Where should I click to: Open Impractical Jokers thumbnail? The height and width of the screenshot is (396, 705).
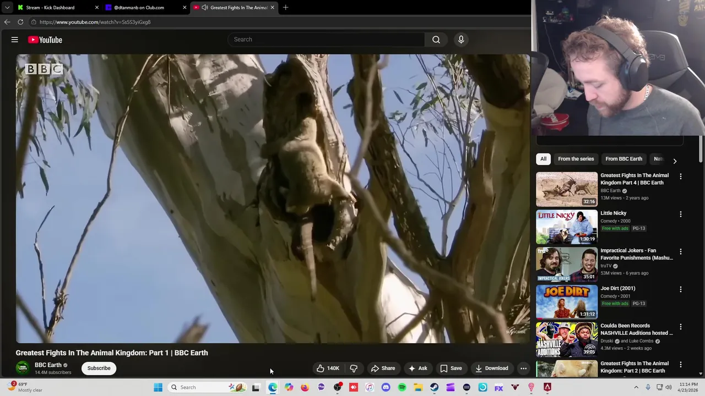[567, 264]
